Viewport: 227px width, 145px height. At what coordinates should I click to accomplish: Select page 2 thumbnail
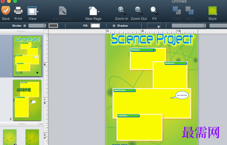27,100
